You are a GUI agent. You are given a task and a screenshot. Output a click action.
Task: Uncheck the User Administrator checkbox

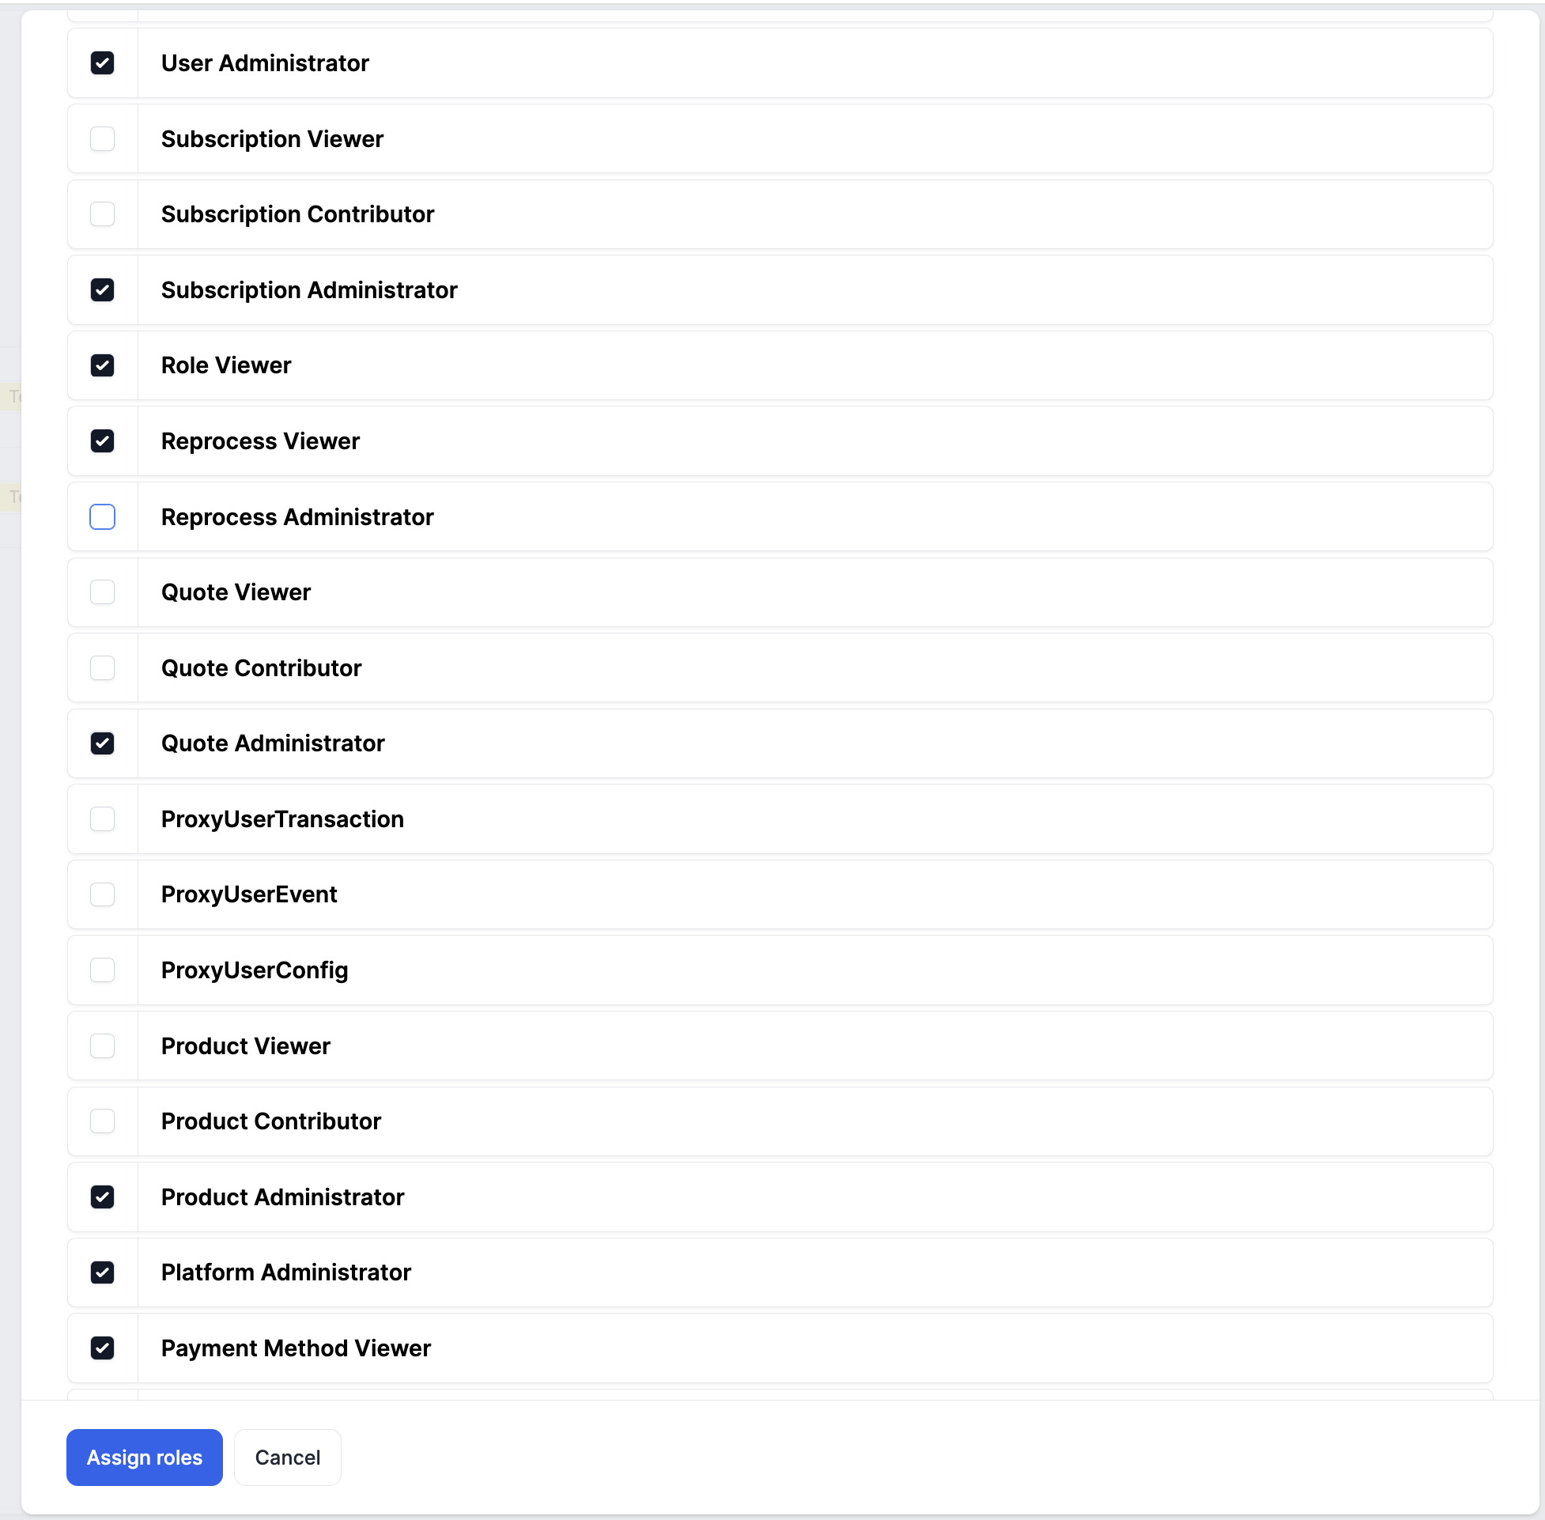[x=102, y=63]
